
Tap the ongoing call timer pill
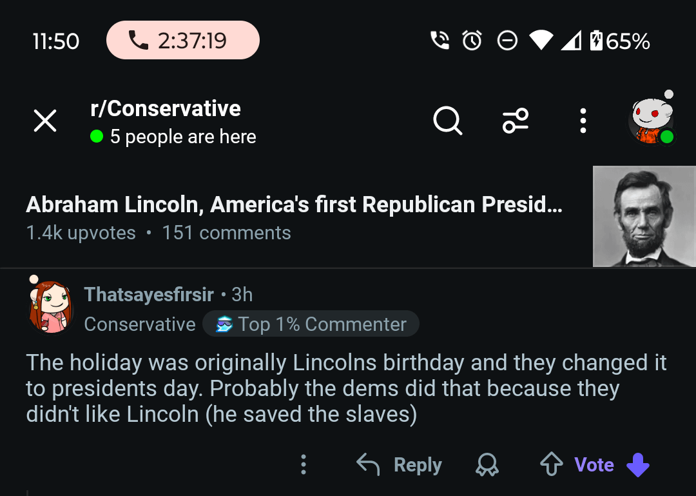pyautogui.click(x=183, y=41)
